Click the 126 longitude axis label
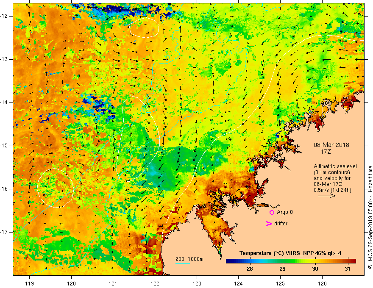 tap(322, 283)
